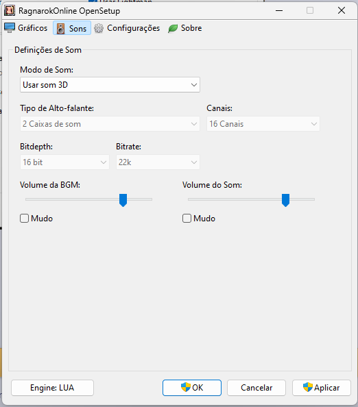Viewport: 358px width, 407px height.
Task: Apply settings with Aplicar button
Action: [322, 388]
